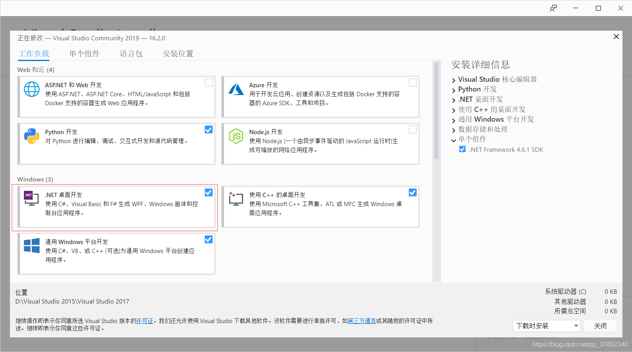Switch to the Language packs tab

pos(131,54)
